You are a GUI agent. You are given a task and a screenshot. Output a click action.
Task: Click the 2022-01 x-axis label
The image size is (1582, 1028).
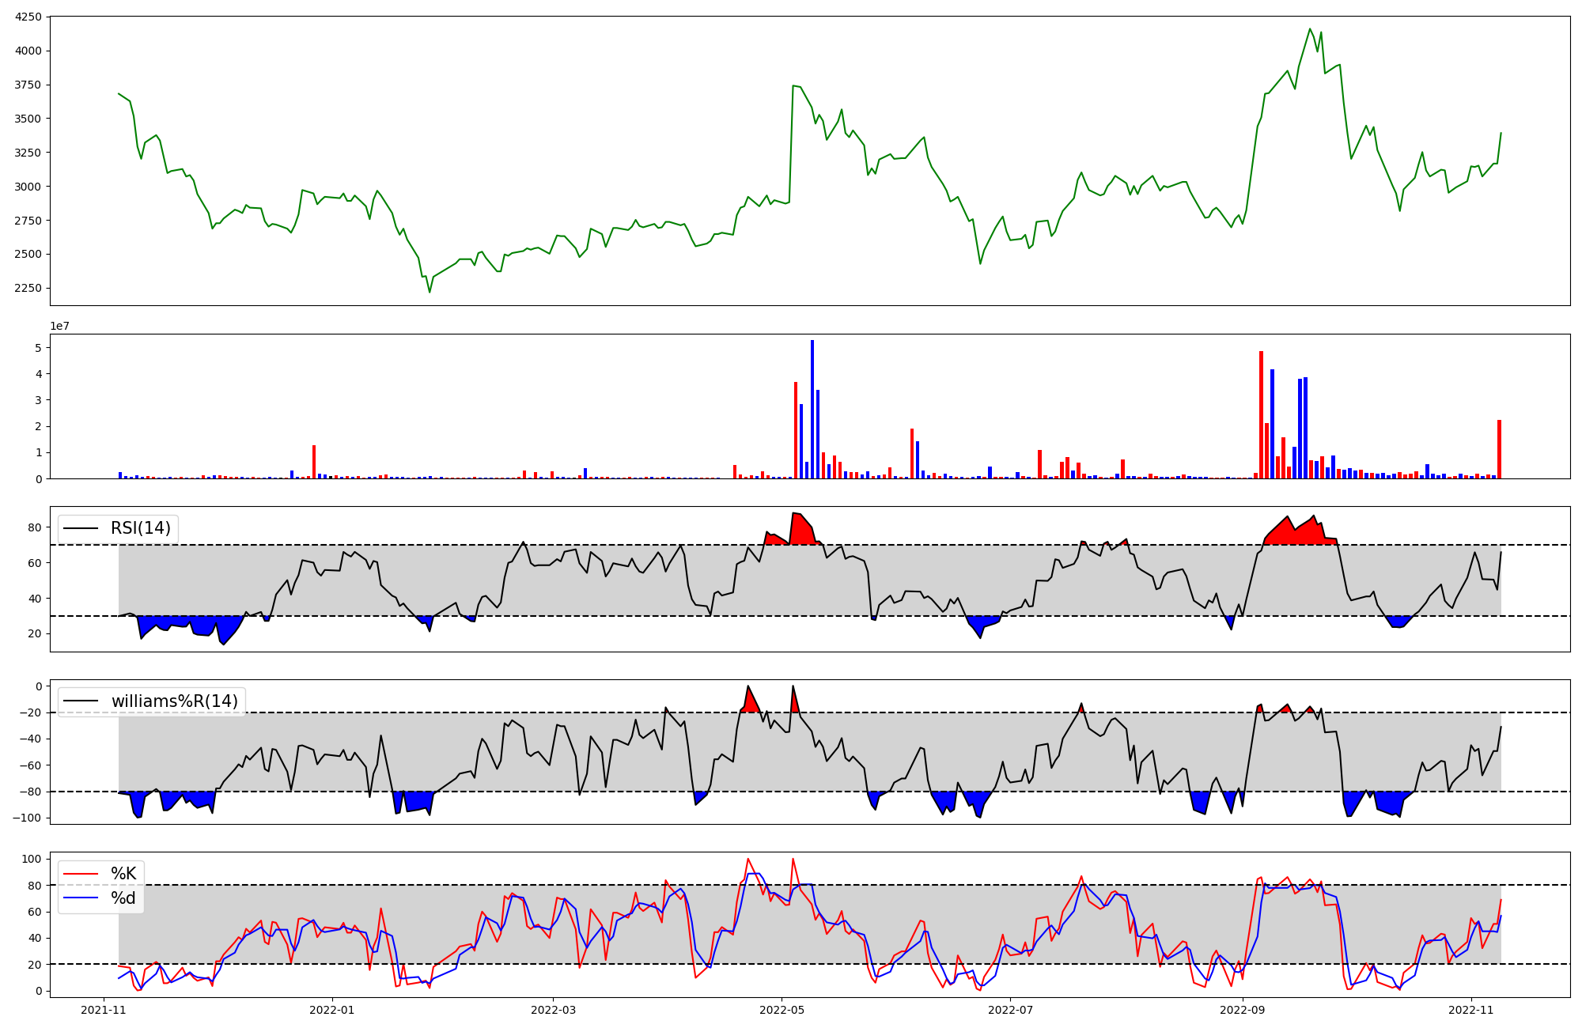point(332,1010)
